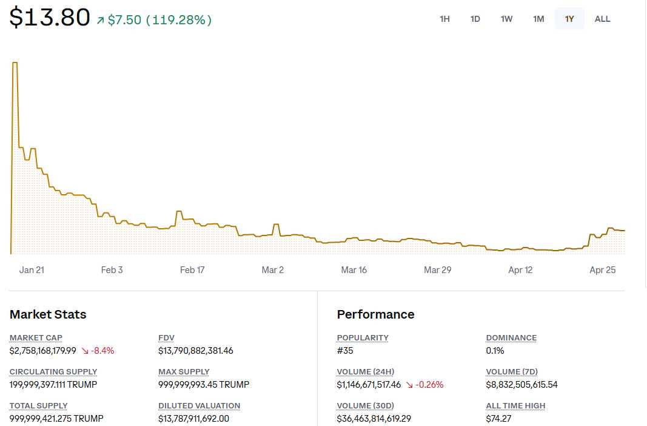
Task: Click the TOTAL SUPPLY label
Action: click(38, 406)
